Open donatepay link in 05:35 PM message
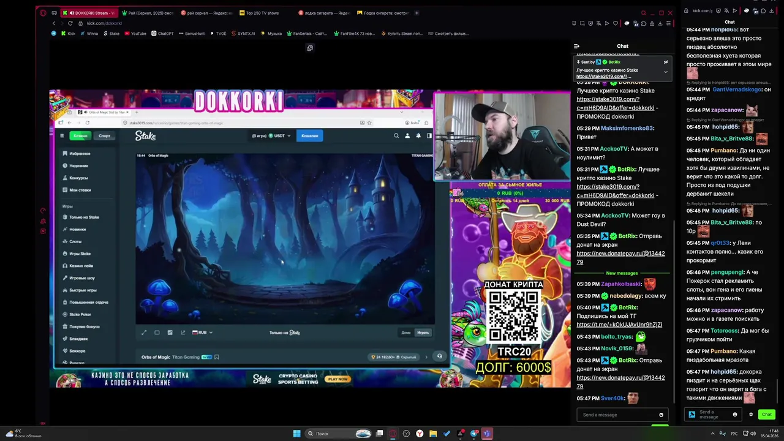This screenshot has width=784, height=441. coord(620,258)
